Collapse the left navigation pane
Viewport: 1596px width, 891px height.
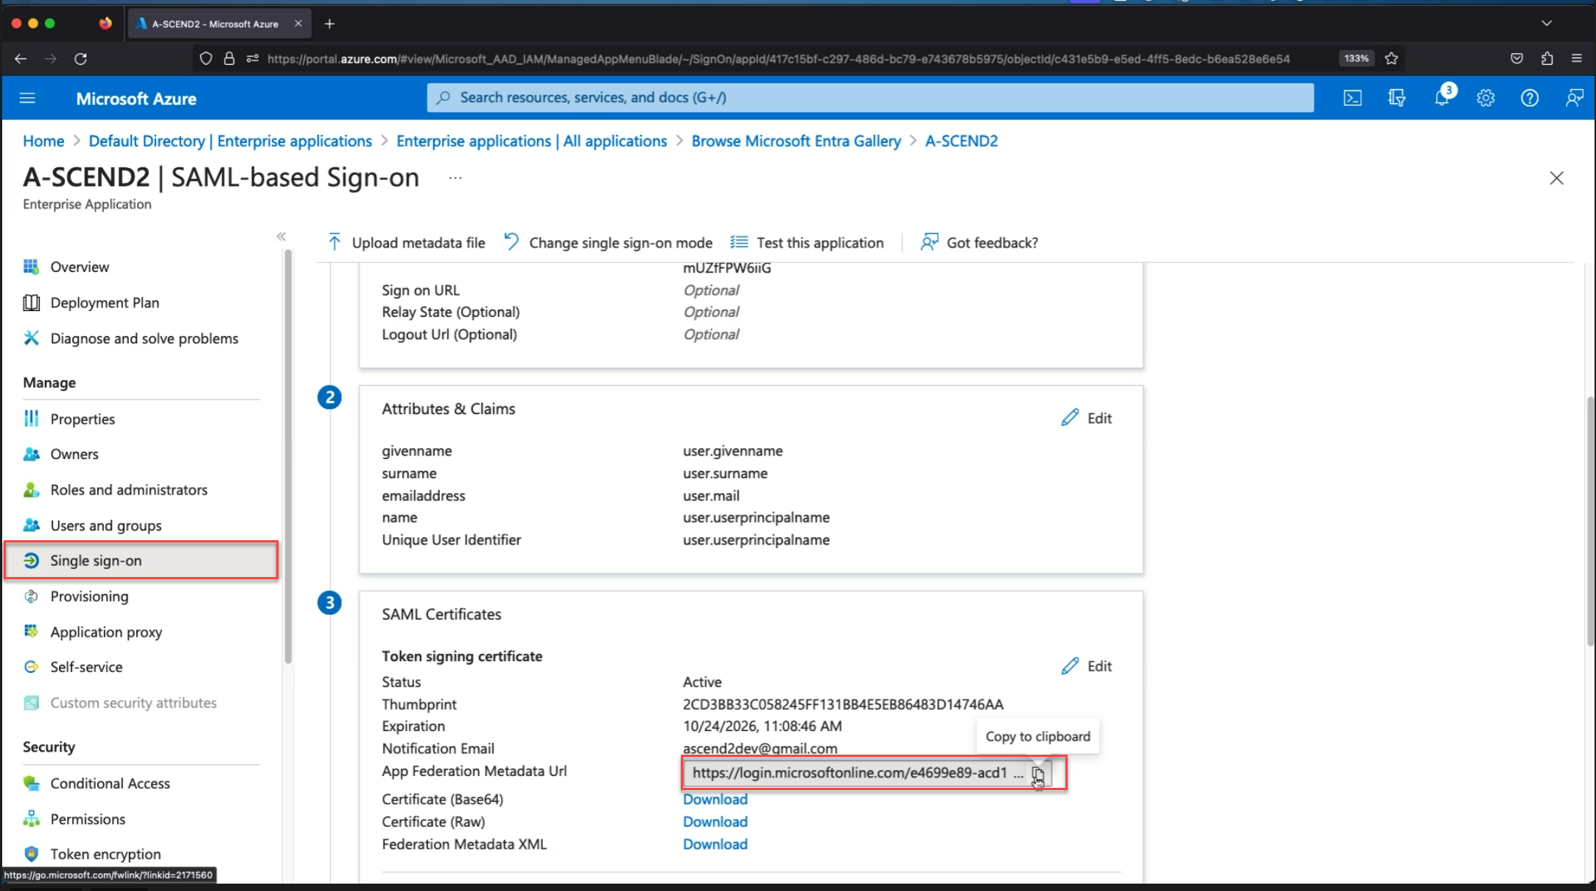coord(281,236)
